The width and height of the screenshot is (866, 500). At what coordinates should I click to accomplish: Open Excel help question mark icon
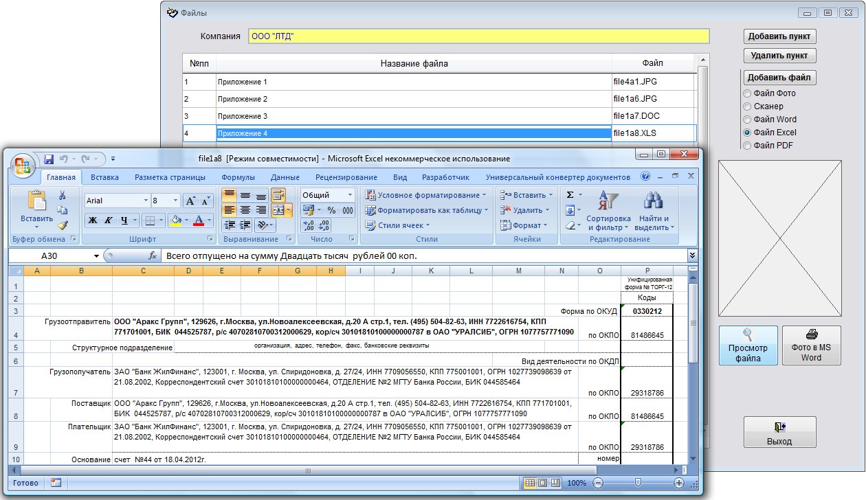[x=645, y=177]
